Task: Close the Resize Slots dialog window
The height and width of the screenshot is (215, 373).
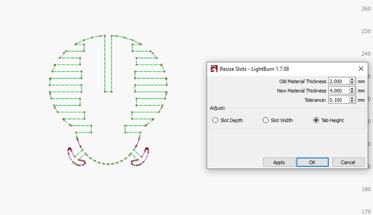Action: pyautogui.click(x=361, y=69)
